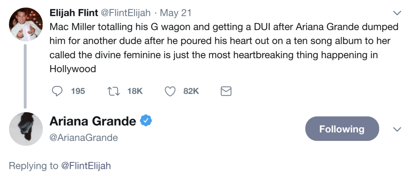Send tweet via Direct Message envelope icon
The height and width of the screenshot is (176, 417).
point(226,91)
